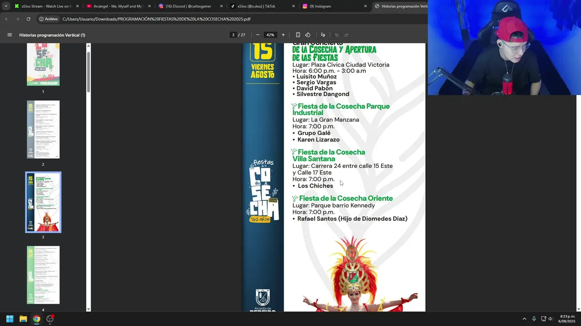
Task: Edit the current page number field
Action: [233, 35]
